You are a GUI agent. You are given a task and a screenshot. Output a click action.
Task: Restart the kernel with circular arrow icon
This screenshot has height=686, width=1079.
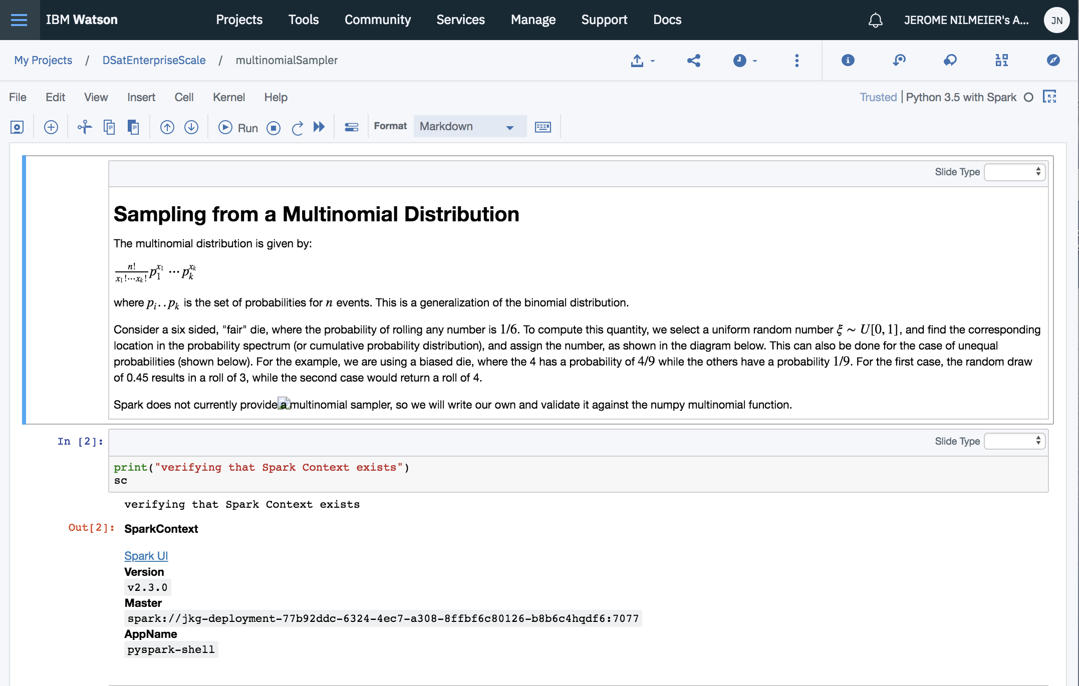[x=297, y=128]
